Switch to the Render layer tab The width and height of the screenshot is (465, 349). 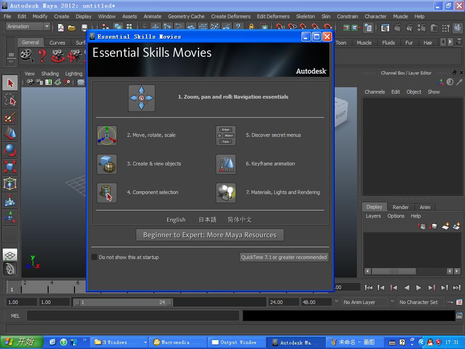[x=401, y=207]
